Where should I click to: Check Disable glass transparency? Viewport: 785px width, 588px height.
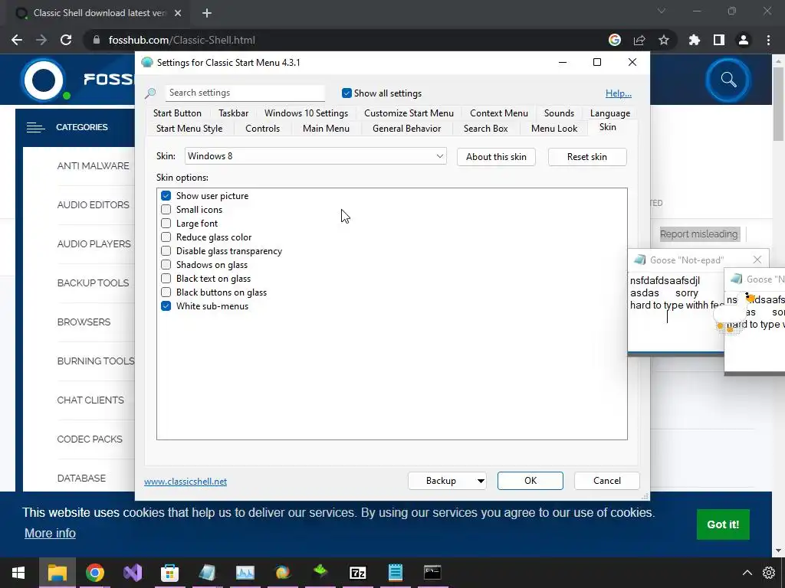(x=166, y=251)
